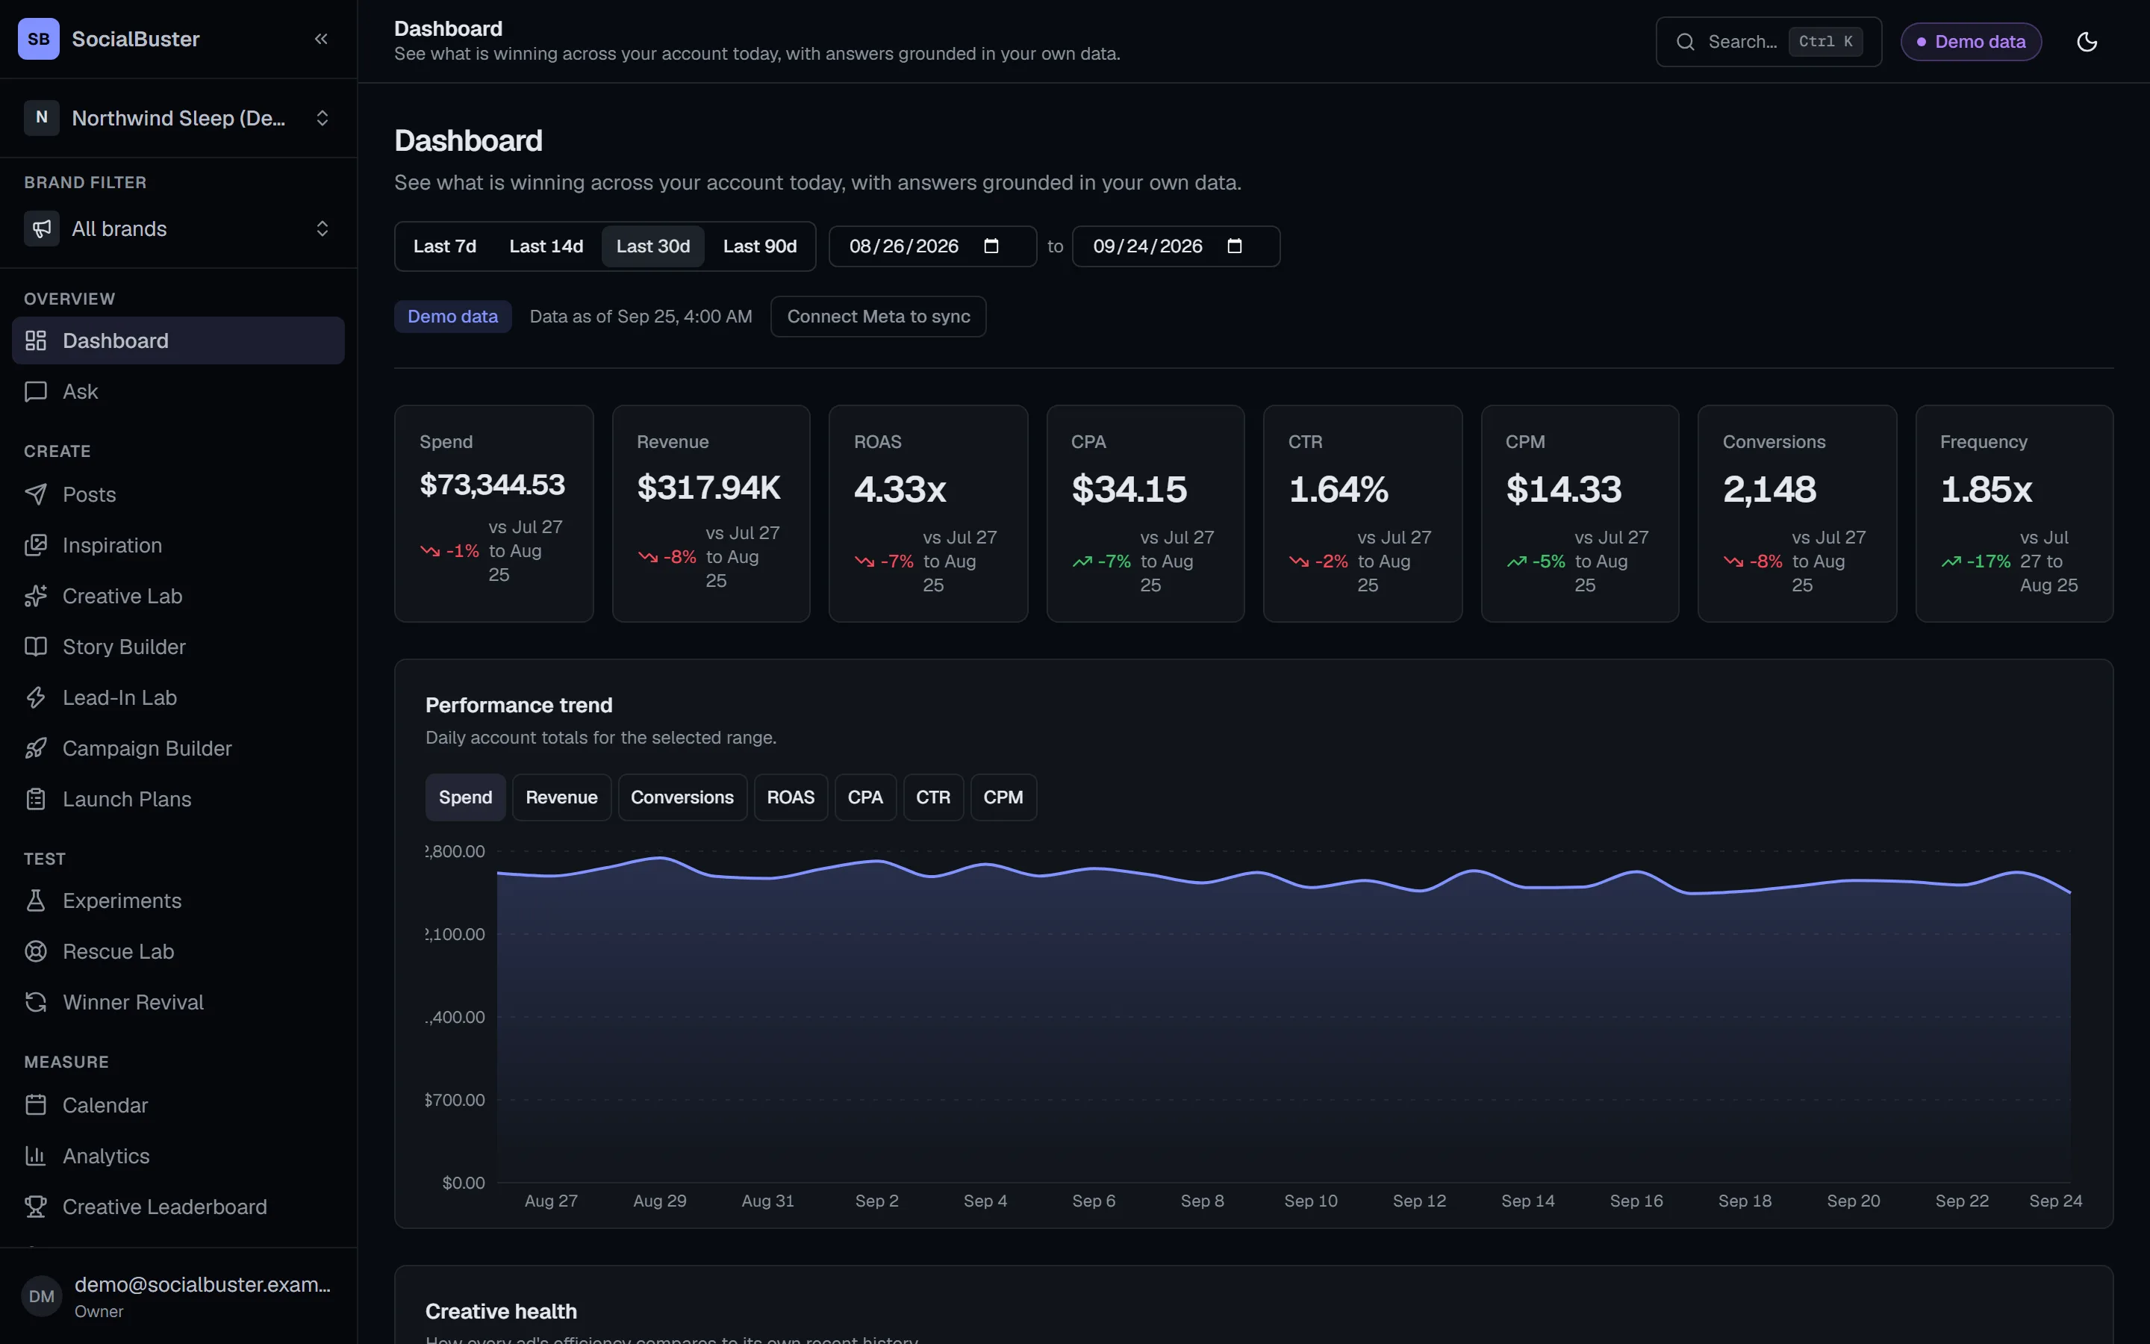Viewport: 2150px width, 1344px height.
Task: Open the Analytics page
Action: pos(178,1156)
